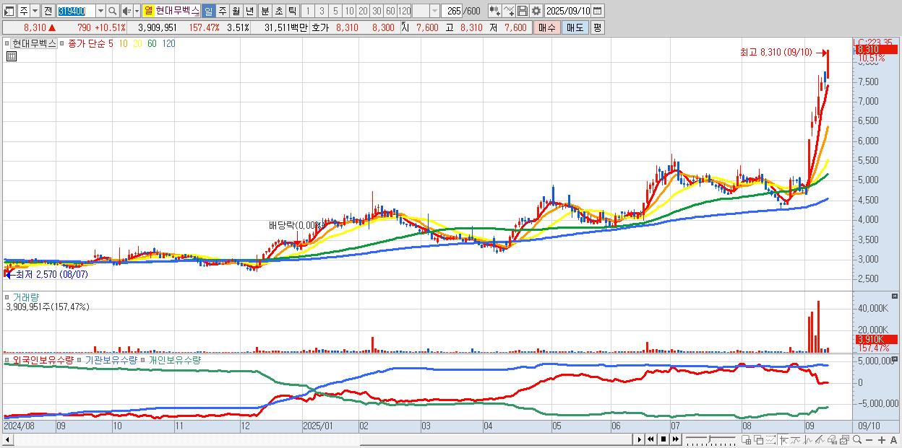Open the calendar icon next to date
The height and width of the screenshot is (448, 902).
pyautogui.click(x=598, y=11)
